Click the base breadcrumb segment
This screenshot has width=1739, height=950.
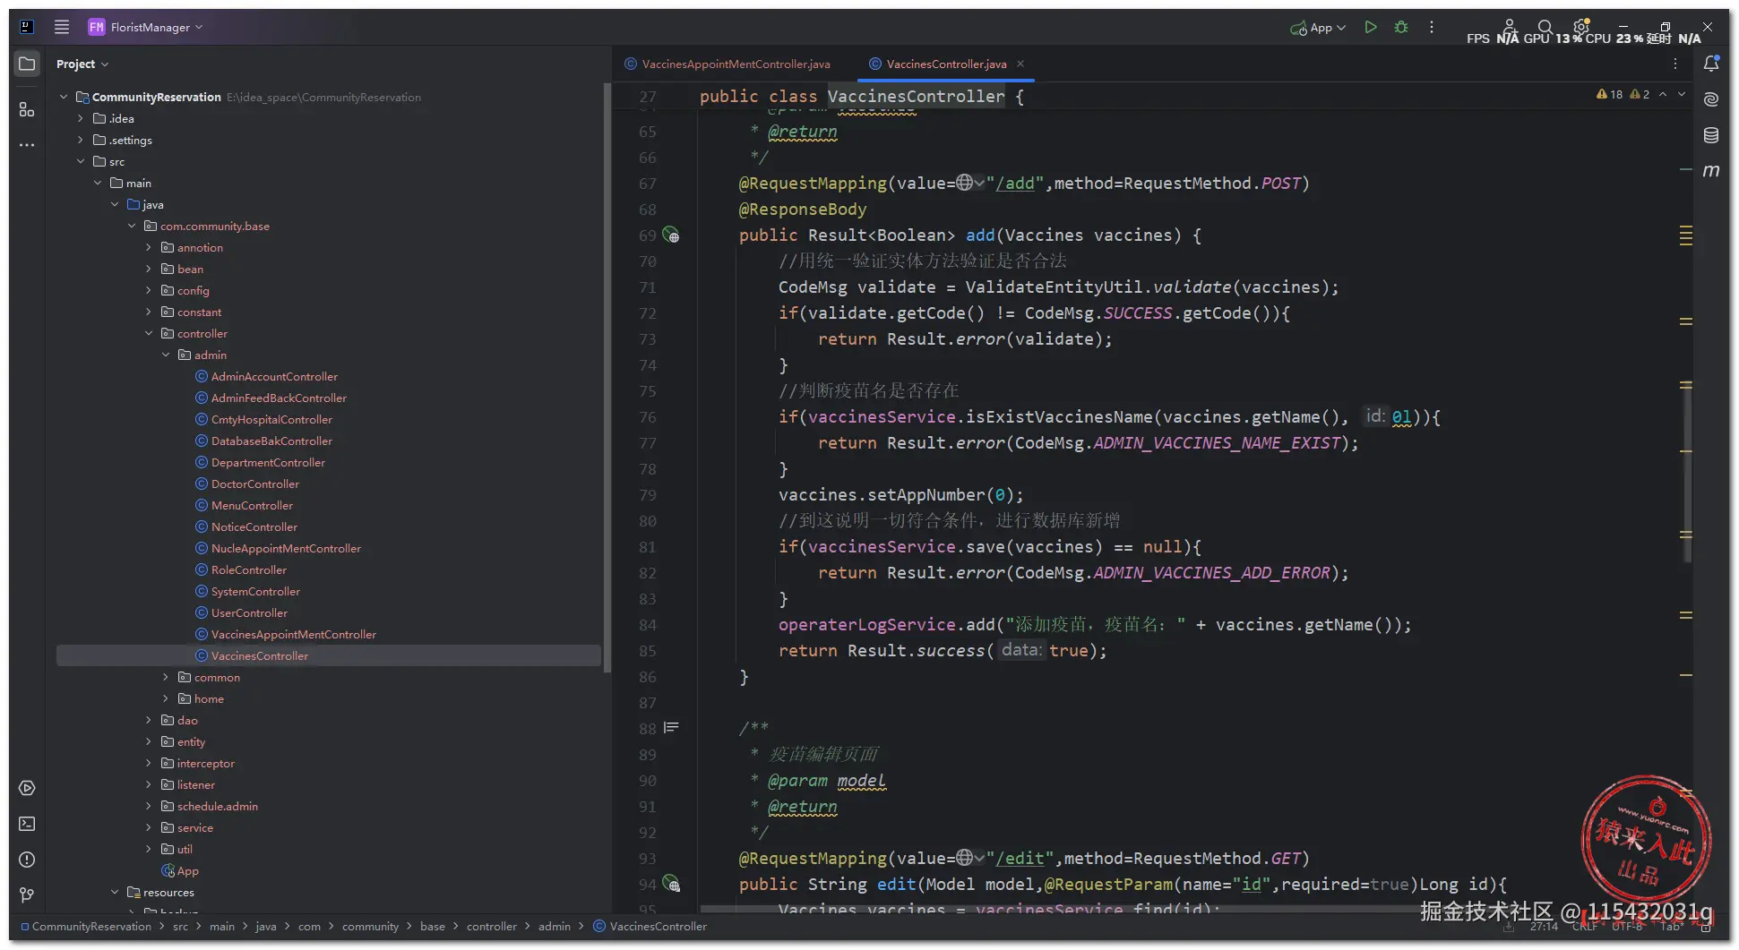click(x=433, y=926)
